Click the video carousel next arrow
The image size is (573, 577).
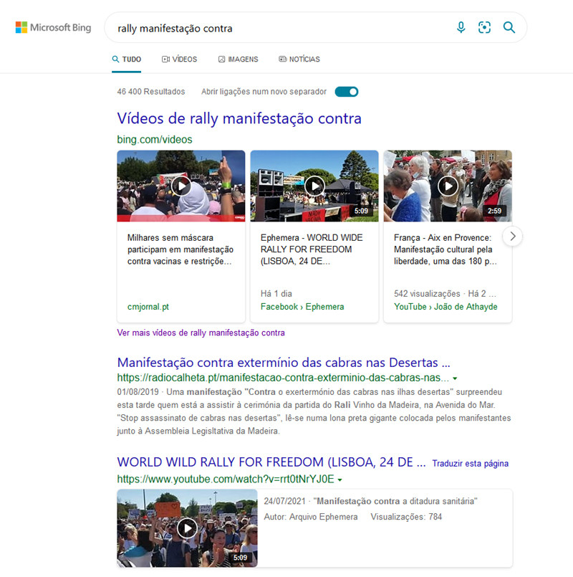point(513,236)
